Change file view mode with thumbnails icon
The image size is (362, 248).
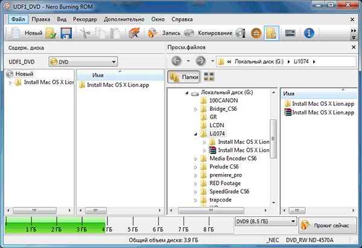209,76
